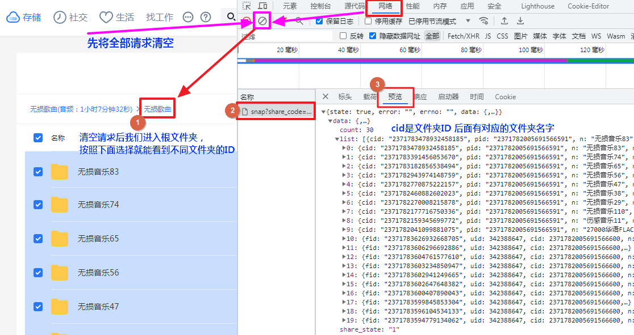Export HAR with the download icon
This screenshot has height=335, width=634.
[520, 20]
